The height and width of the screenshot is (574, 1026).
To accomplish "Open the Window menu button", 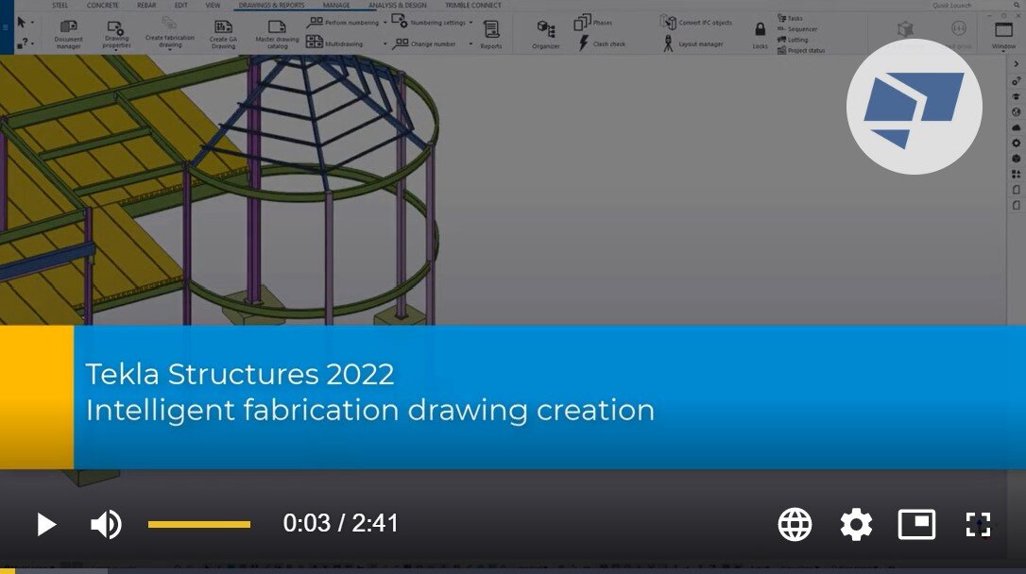I will [1003, 35].
